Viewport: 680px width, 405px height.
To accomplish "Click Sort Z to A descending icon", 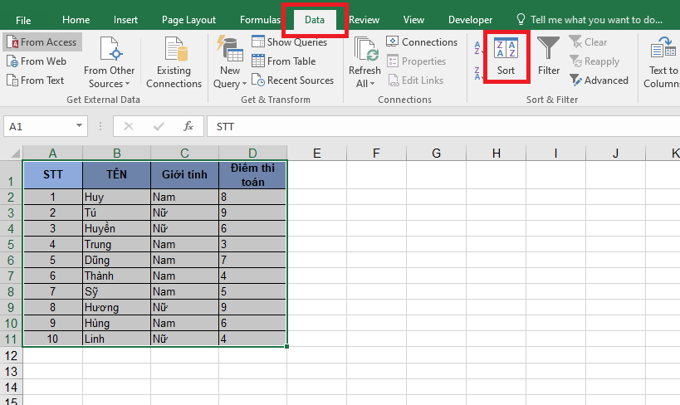I will (x=477, y=72).
